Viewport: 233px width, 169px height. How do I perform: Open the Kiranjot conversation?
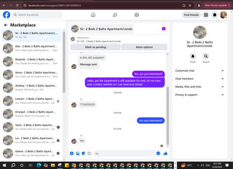(x=31, y=114)
